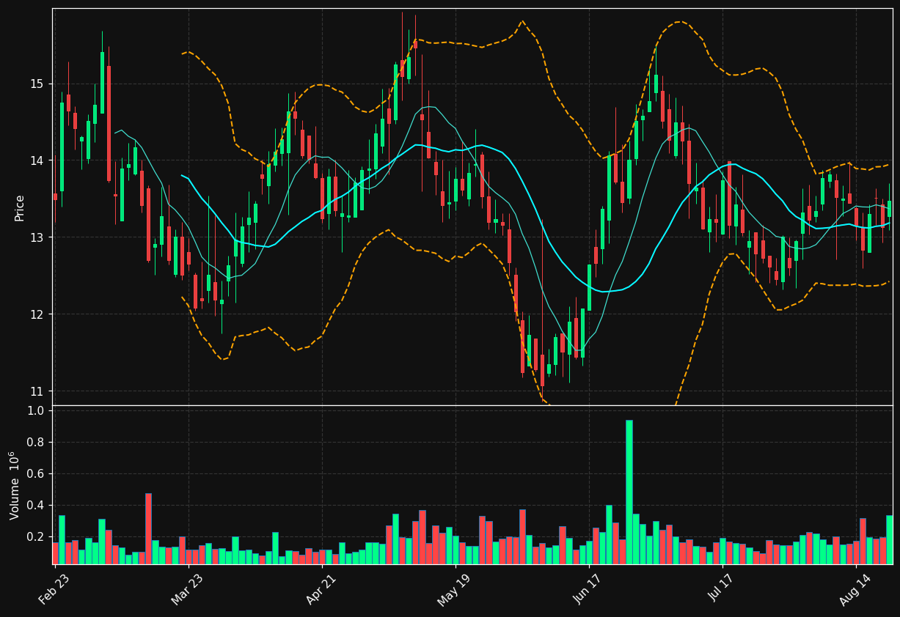
Task: Click the volume tick label 0.6
Action: [35, 474]
